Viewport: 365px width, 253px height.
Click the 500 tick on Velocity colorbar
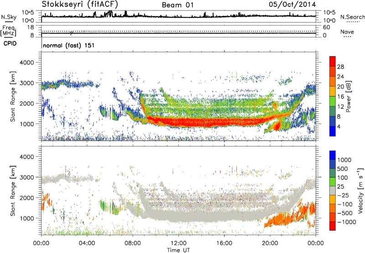click(x=343, y=169)
